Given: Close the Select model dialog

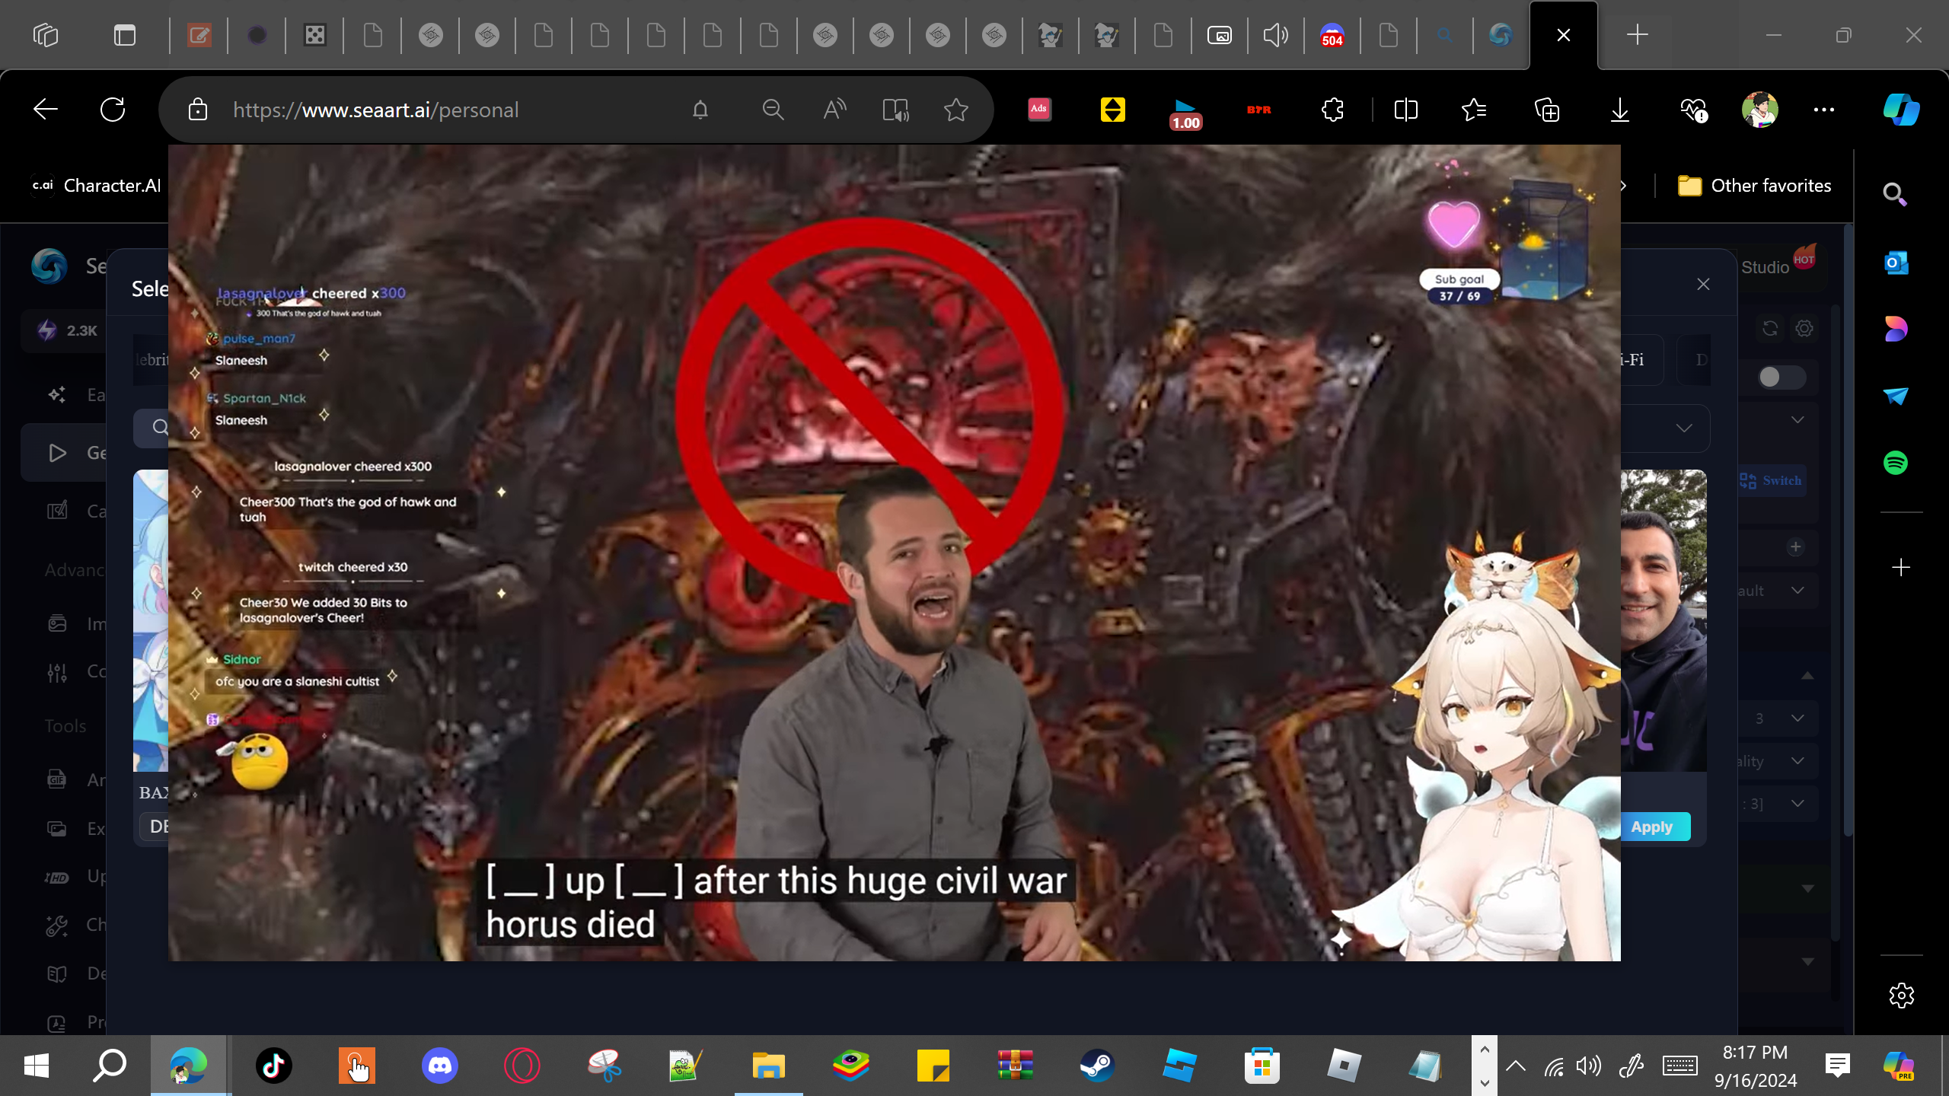Looking at the screenshot, I should coord(1703,285).
